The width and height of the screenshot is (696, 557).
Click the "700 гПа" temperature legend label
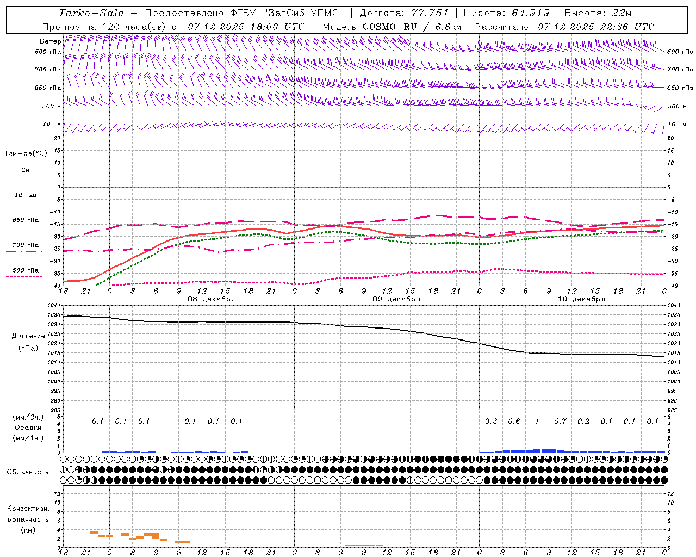click(x=26, y=245)
